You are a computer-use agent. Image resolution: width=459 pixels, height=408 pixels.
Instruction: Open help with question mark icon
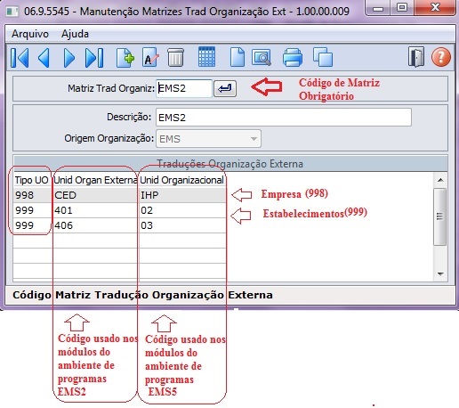tap(441, 57)
